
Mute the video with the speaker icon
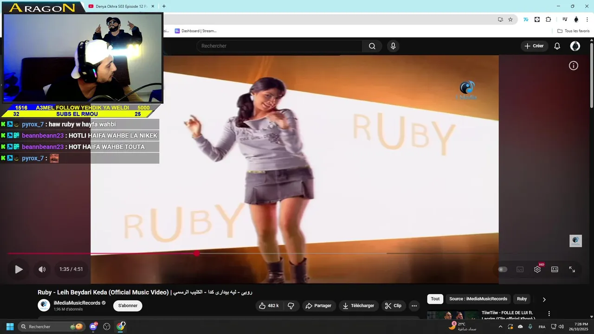(42, 269)
